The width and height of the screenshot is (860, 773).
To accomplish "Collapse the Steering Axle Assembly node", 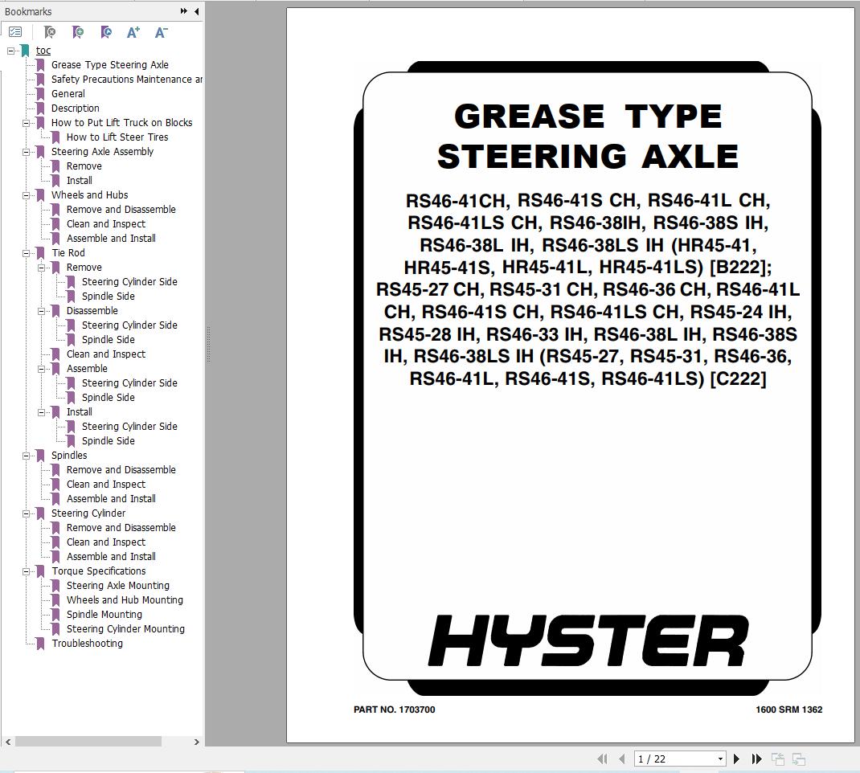I will click(26, 152).
